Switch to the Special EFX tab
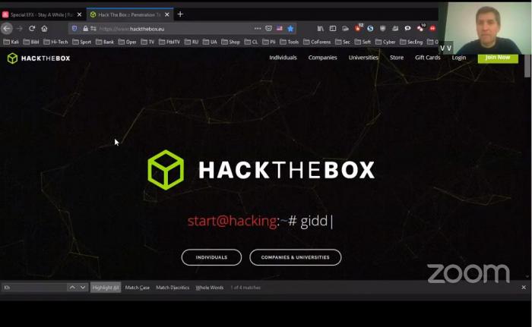Screen dimensions: 532x327 (x=38, y=14)
